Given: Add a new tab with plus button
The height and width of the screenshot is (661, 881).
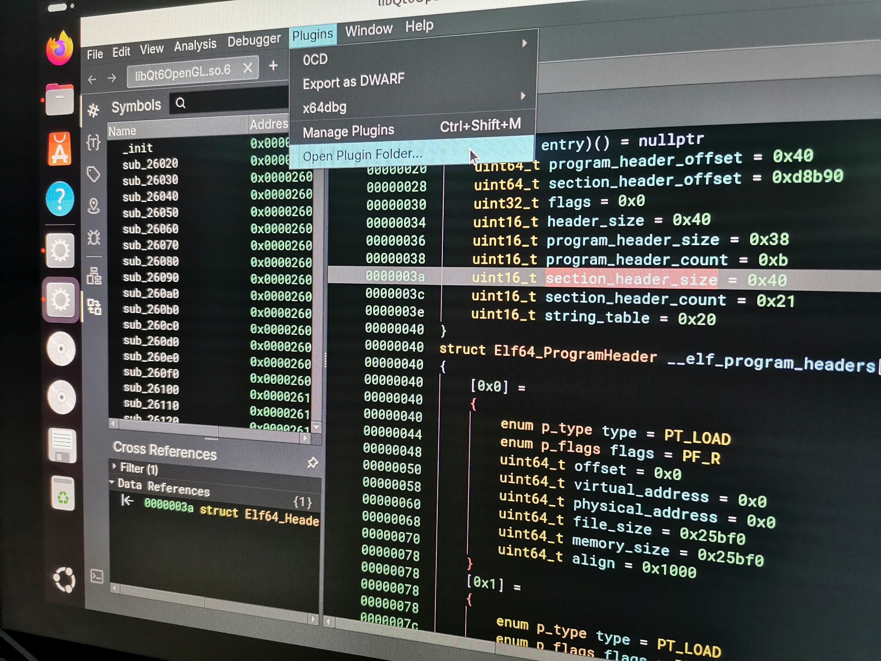Looking at the screenshot, I should coord(273,66).
